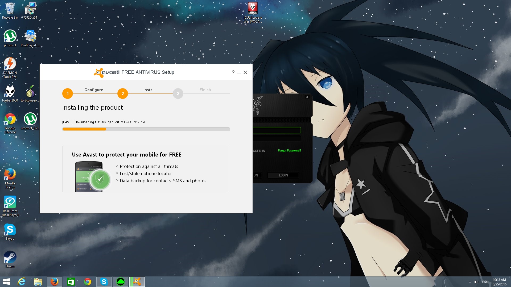Expand the system tray hidden icons arrow
This screenshot has width=511, height=287.
[470, 282]
